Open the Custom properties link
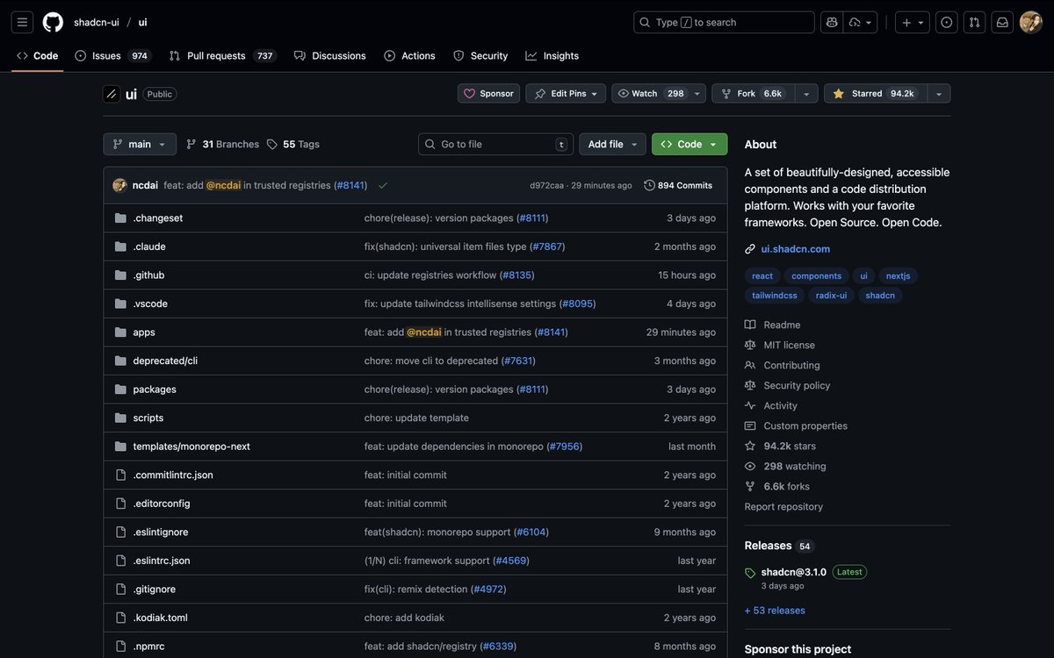The height and width of the screenshot is (658, 1054). [x=805, y=426]
